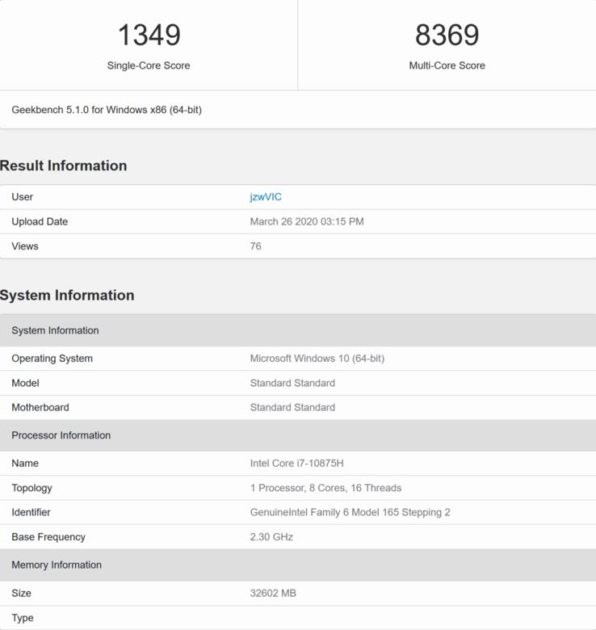Click the 1349 single-core score number
Image resolution: width=596 pixels, height=630 pixels.
coord(149,35)
